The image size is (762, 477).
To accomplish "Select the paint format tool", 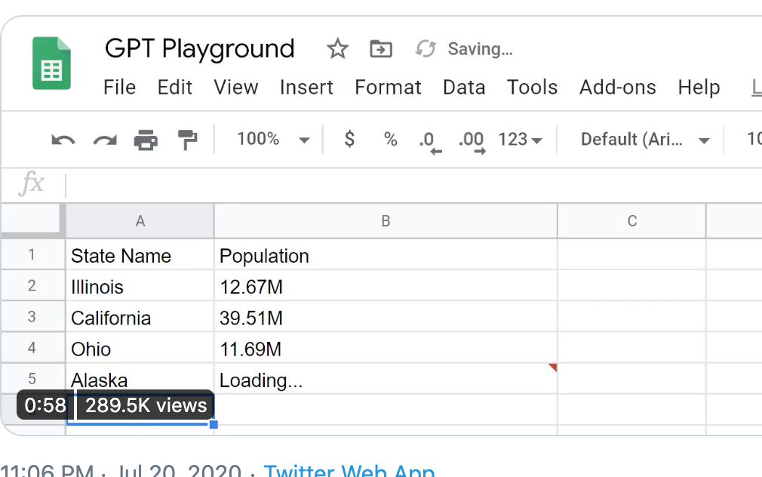I will click(x=188, y=140).
